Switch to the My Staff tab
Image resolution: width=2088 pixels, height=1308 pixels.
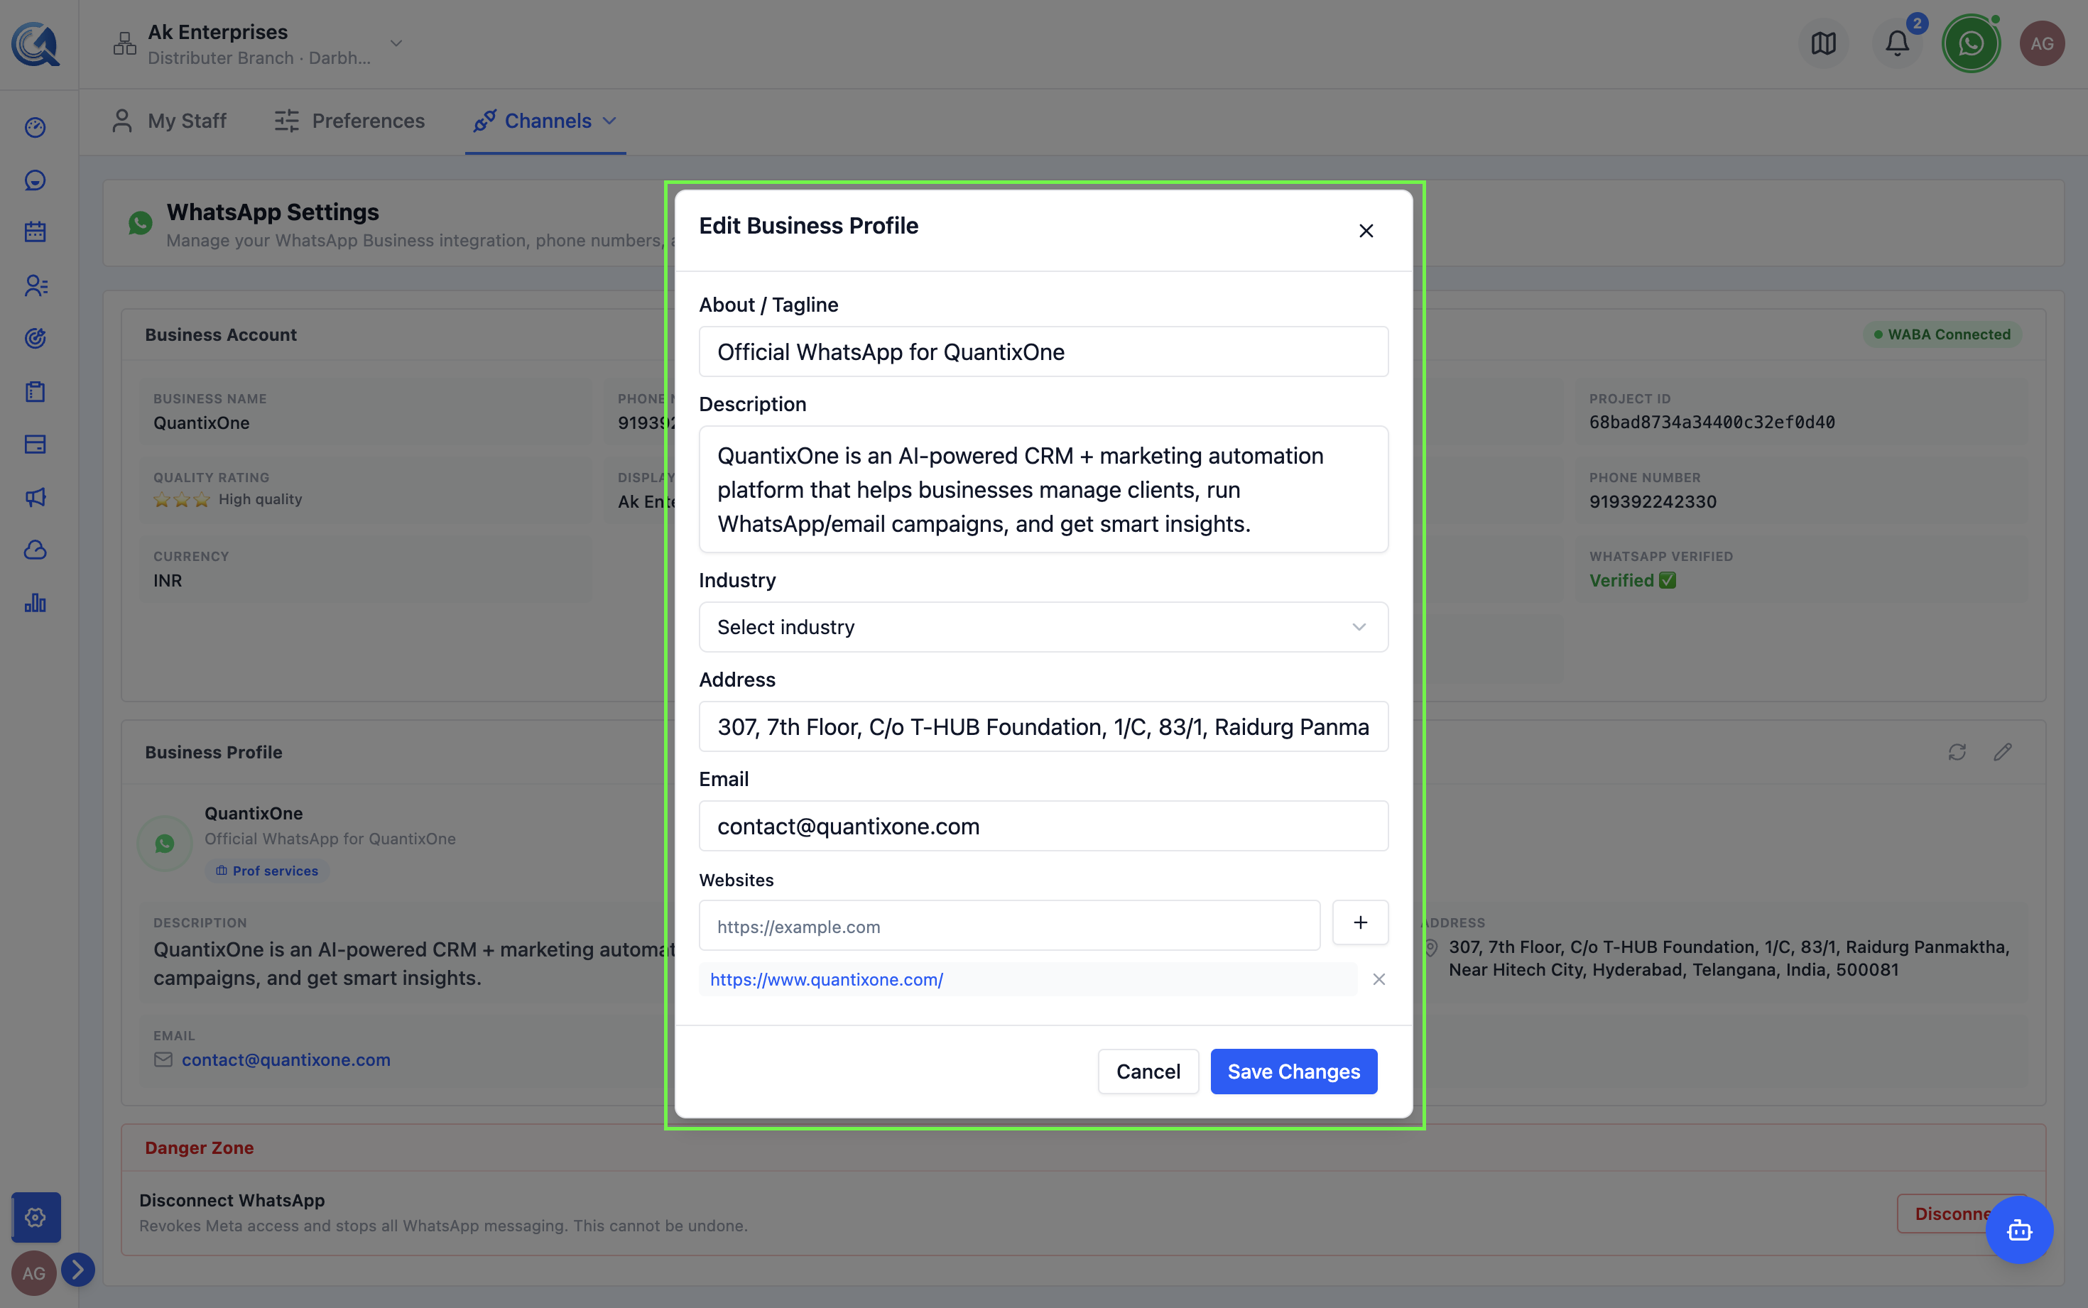[x=170, y=121]
